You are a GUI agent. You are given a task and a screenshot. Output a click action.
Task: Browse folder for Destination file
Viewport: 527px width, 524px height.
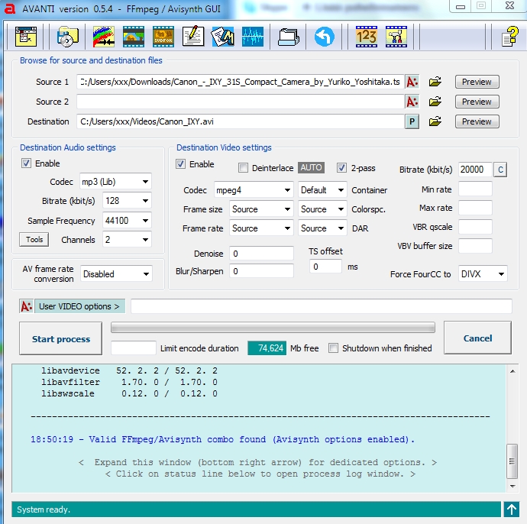[435, 121]
